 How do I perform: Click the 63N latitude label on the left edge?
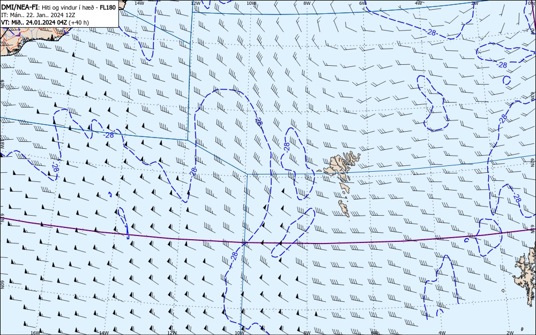click(x=2, y=84)
